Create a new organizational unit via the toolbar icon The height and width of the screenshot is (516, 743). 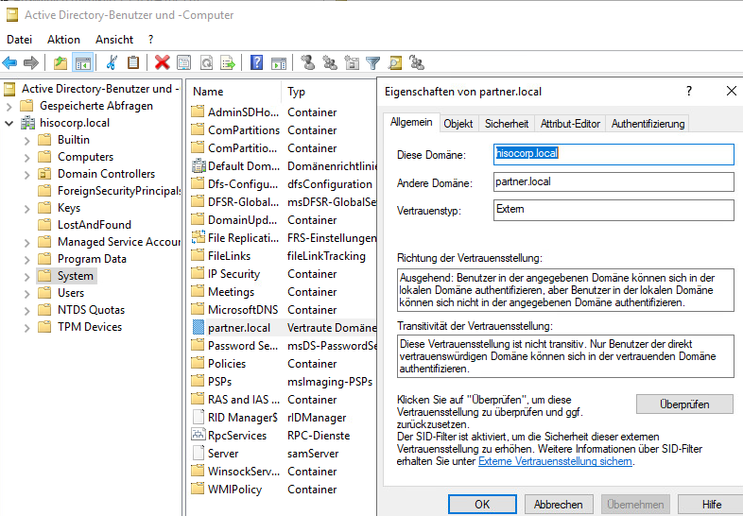(352, 62)
